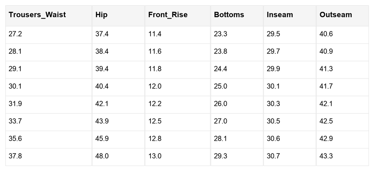Select the outseam cell showing 43.3
The width and height of the screenshot is (374, 171).
(x=343, y=157)
